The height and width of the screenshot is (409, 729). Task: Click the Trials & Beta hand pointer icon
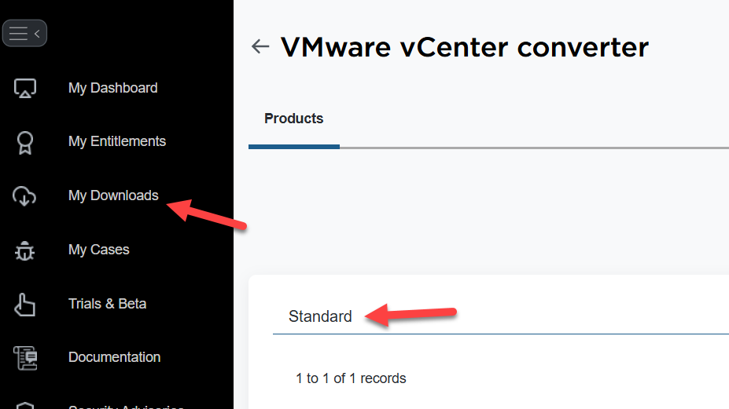point(24,305)
